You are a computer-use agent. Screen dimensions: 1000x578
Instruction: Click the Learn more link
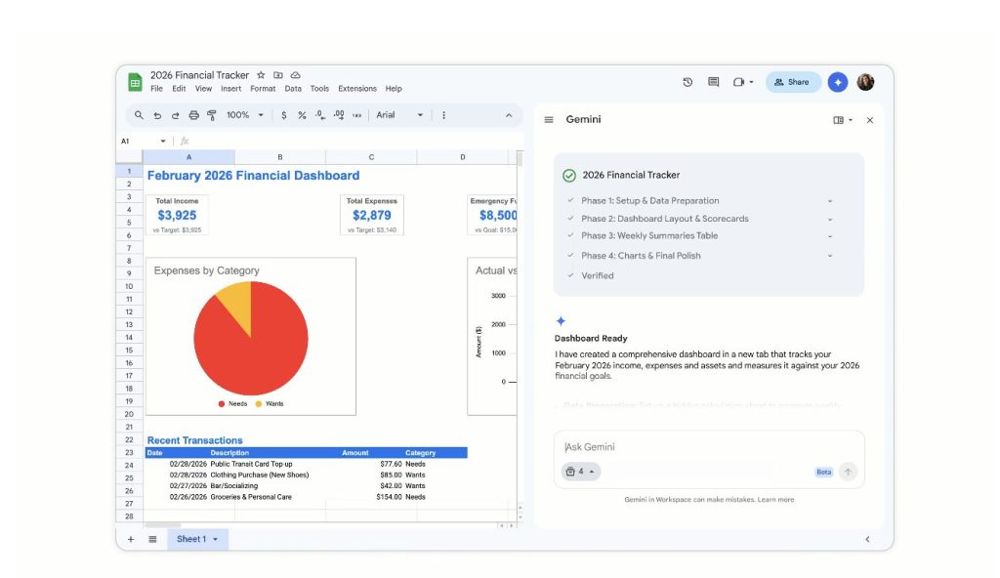coord(775,500)
